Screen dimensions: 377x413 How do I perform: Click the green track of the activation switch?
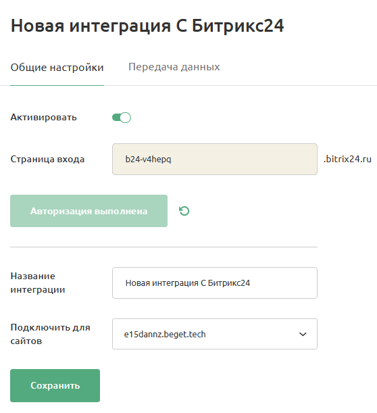[x=116, y=118]
